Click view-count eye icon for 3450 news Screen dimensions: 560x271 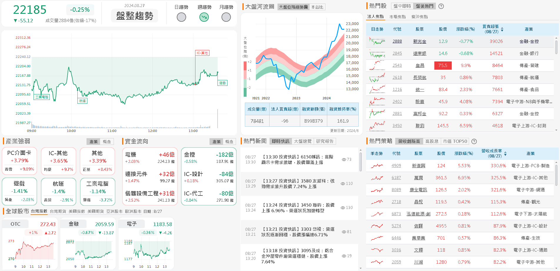click(x=343, y=208)
